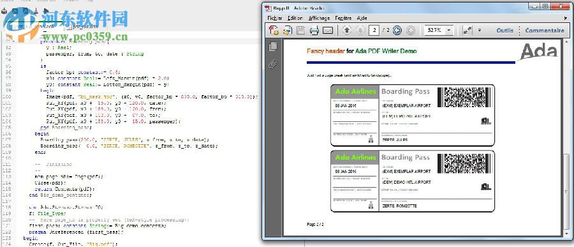The image size is (574, 247).
Task: Click the blue circular zoom button
Action: pyautogui.click(x=397, y=31)
